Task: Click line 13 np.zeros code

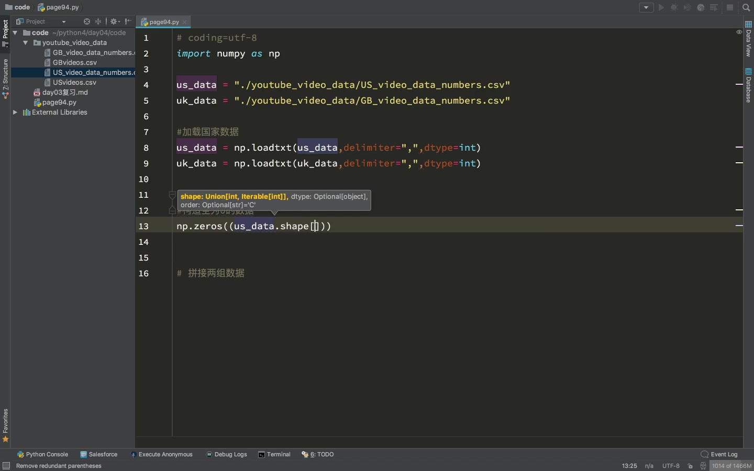Action: [x=254, y=226]
